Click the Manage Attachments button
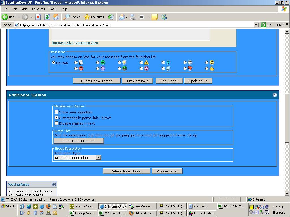This screenshot has width=290, height=217. 79,141
